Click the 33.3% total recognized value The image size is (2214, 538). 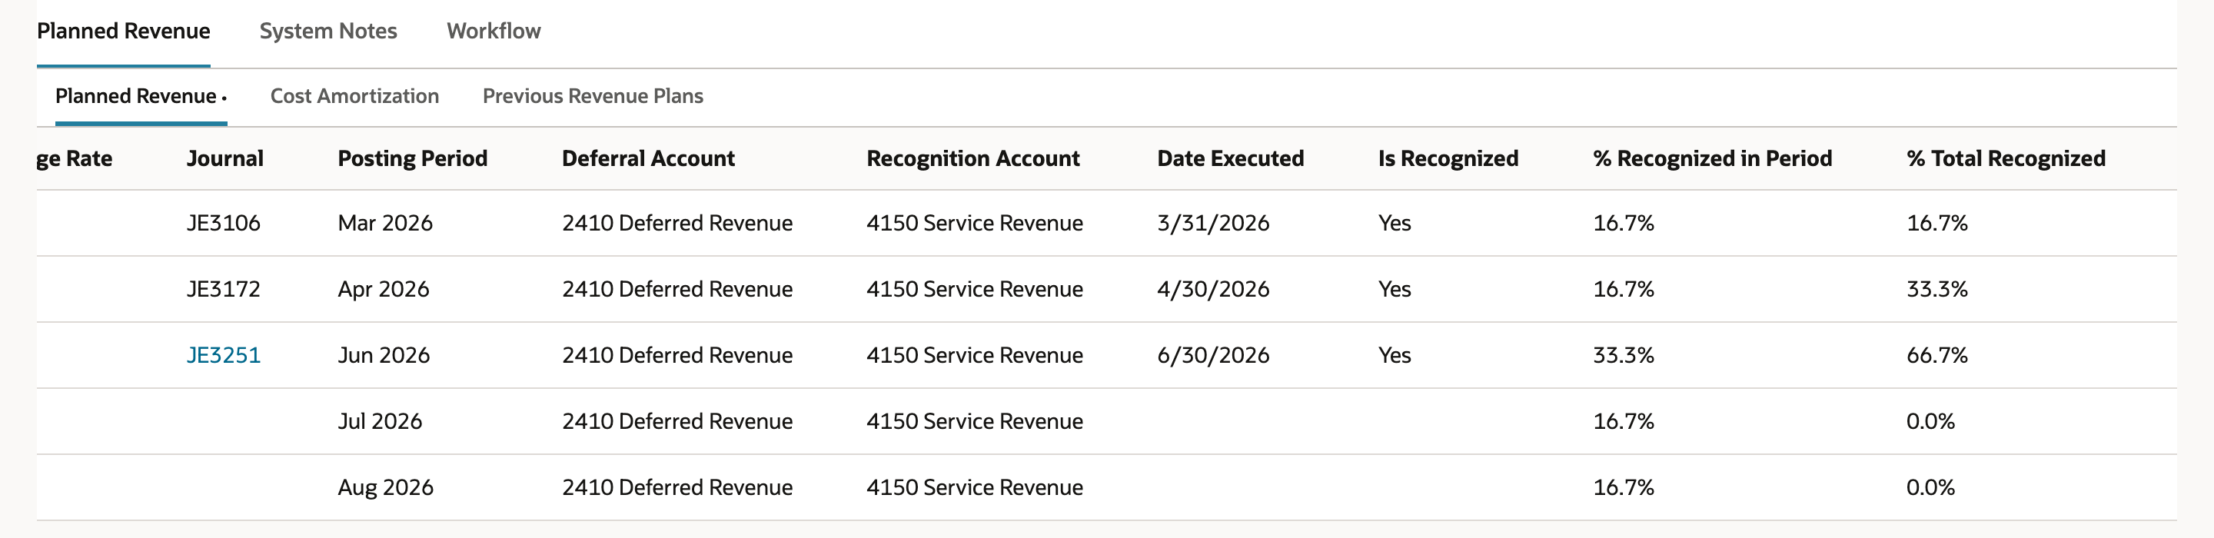coord(1936,289)
